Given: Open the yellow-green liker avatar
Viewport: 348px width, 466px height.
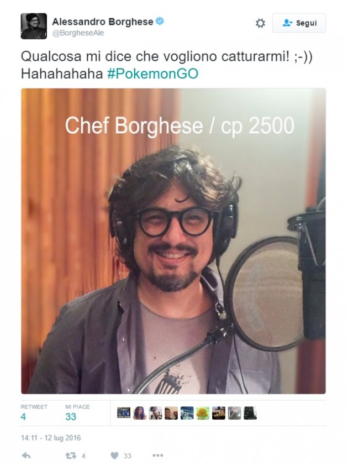Looking at the screenshot, I should pos(203,413).
